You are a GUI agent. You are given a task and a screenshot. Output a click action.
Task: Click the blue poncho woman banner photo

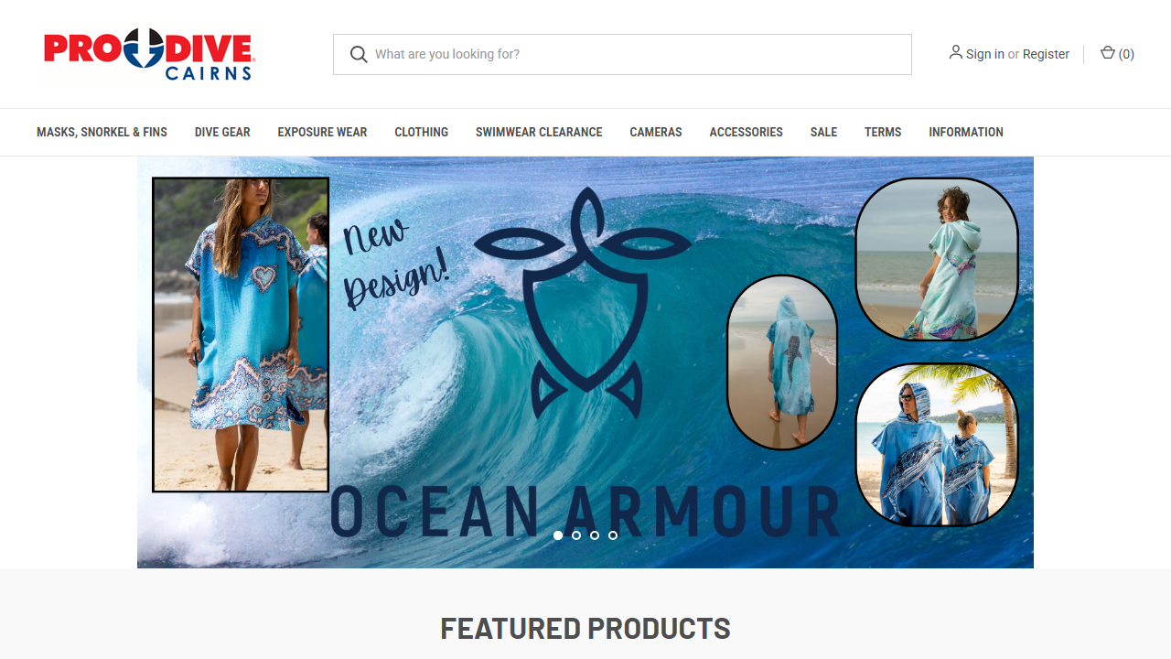point(241,335)
